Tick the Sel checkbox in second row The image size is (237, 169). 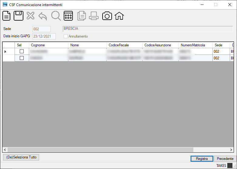(22, 58)
